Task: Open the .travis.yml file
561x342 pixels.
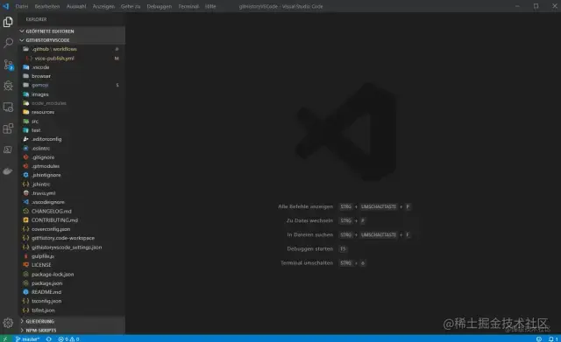Action: [72, 193]
